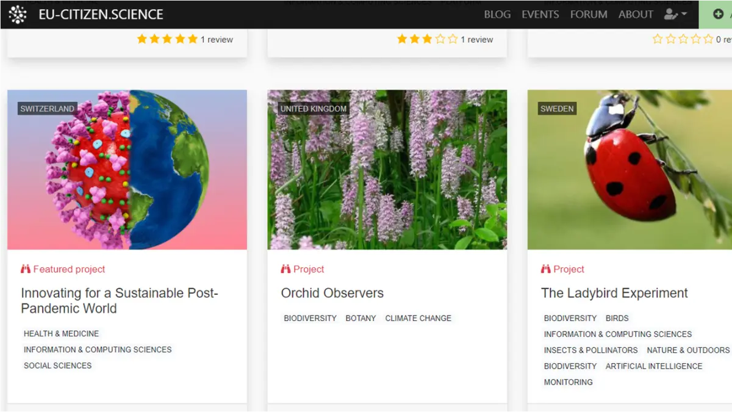Click binoculars icon on Featured project
Viewport: 732px width, 412px height.
tap(26, 269)
